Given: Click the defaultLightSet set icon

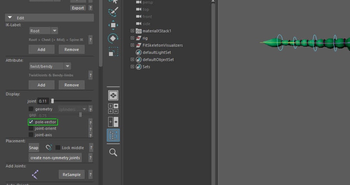Looking at the screenshot, I should pos(138,52).
